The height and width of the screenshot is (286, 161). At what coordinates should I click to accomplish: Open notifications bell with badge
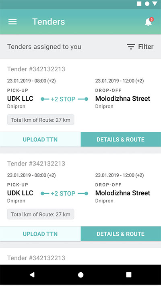pos(149,22)
